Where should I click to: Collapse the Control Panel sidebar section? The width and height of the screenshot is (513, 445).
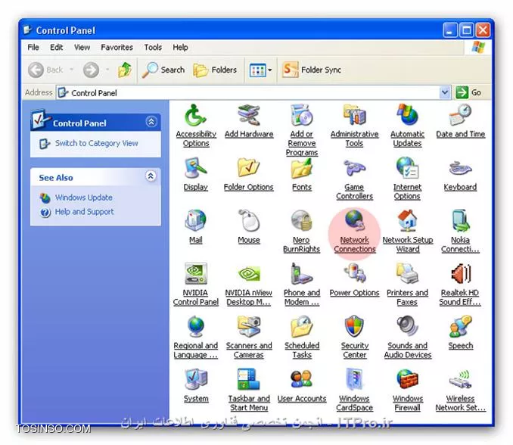point(151,122)
